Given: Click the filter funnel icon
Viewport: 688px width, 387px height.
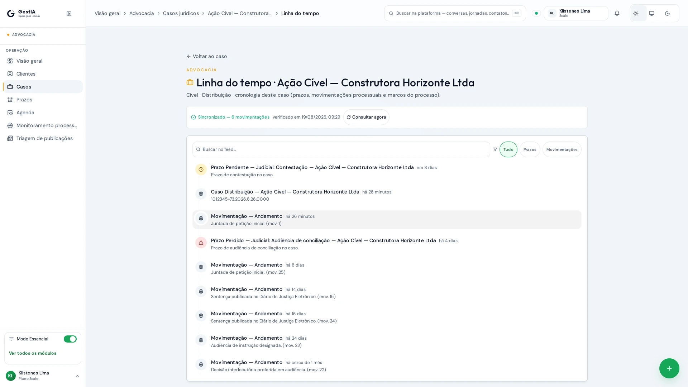Looking at the screenshot, I should [495, 149].
